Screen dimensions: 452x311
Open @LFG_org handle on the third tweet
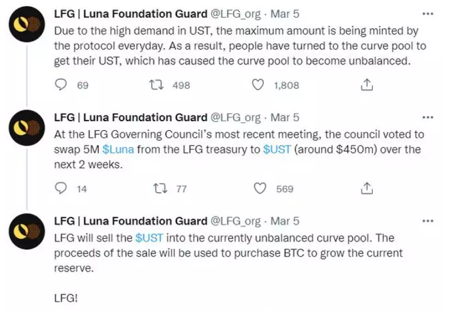point(235,221)
